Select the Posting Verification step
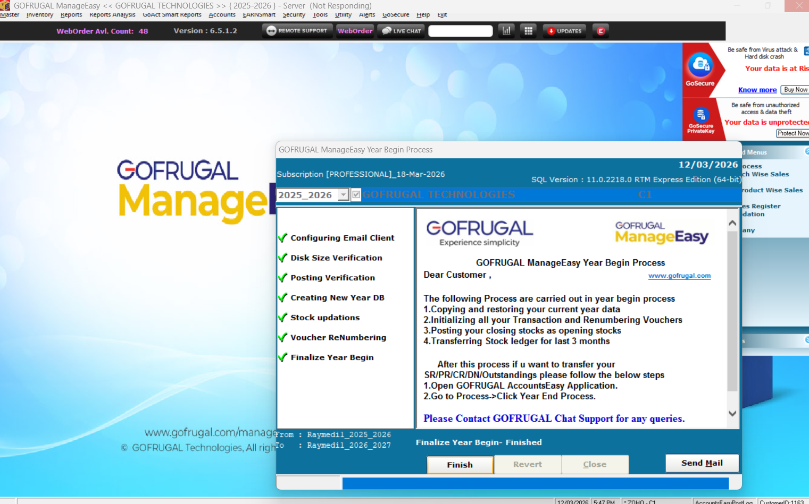809x504 pixels. (332, 278)
